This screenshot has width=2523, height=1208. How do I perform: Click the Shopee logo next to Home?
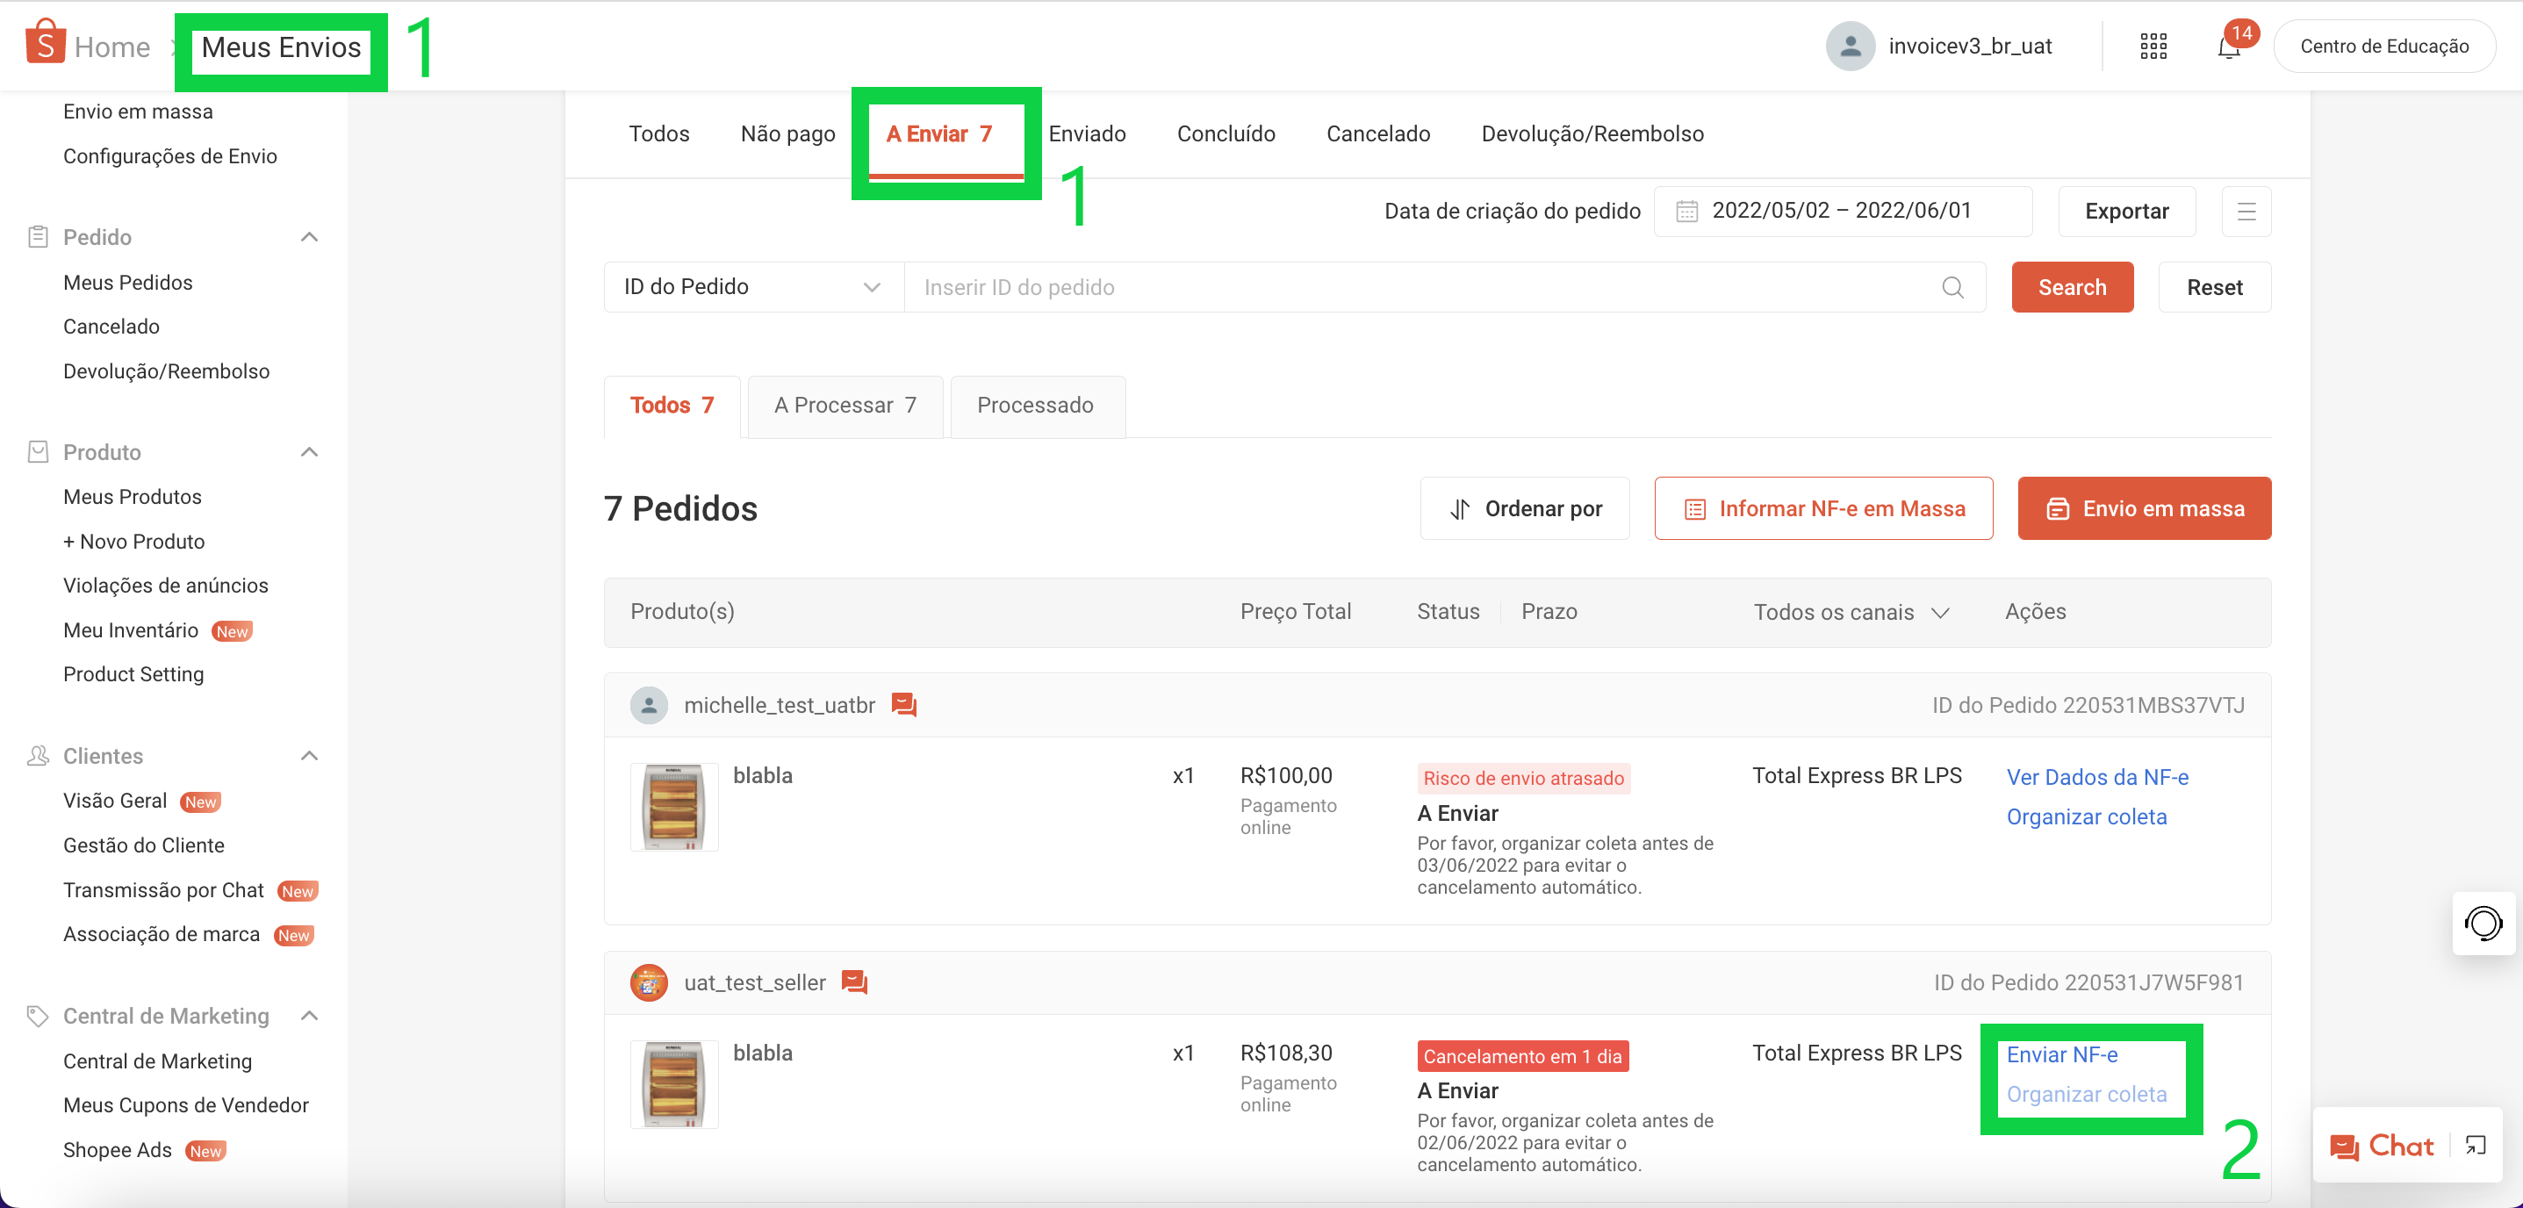45,43
